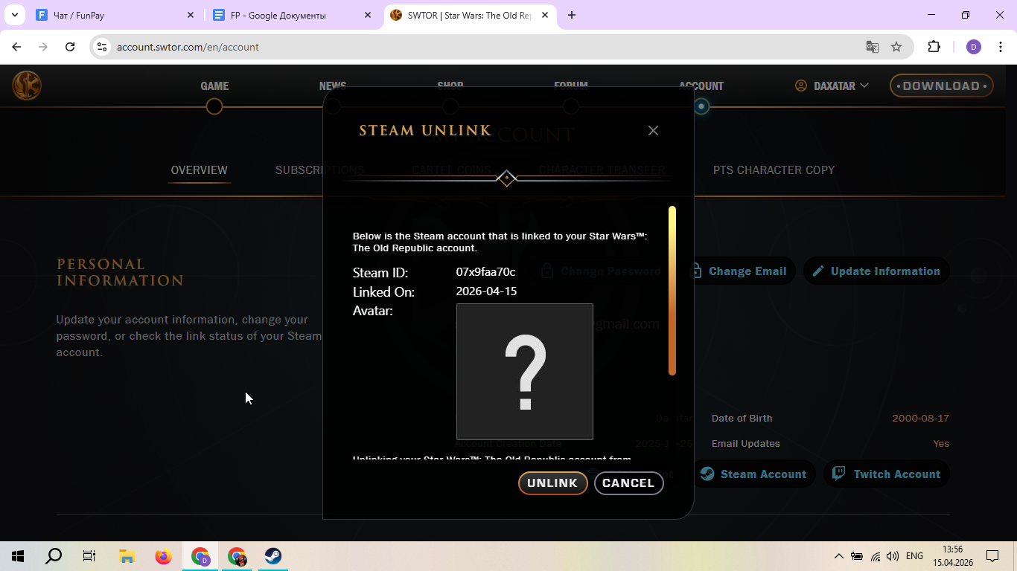This screenshot has height=571, width=1017.
Task: Click the Steam logo icon on Steam Account
Action: pyautogui.click(x=707, y=474)
